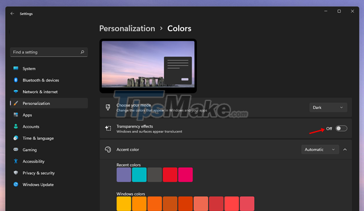Click the desktop theme preview thumbnail
The image size is (364, 211).
(148, 66)
